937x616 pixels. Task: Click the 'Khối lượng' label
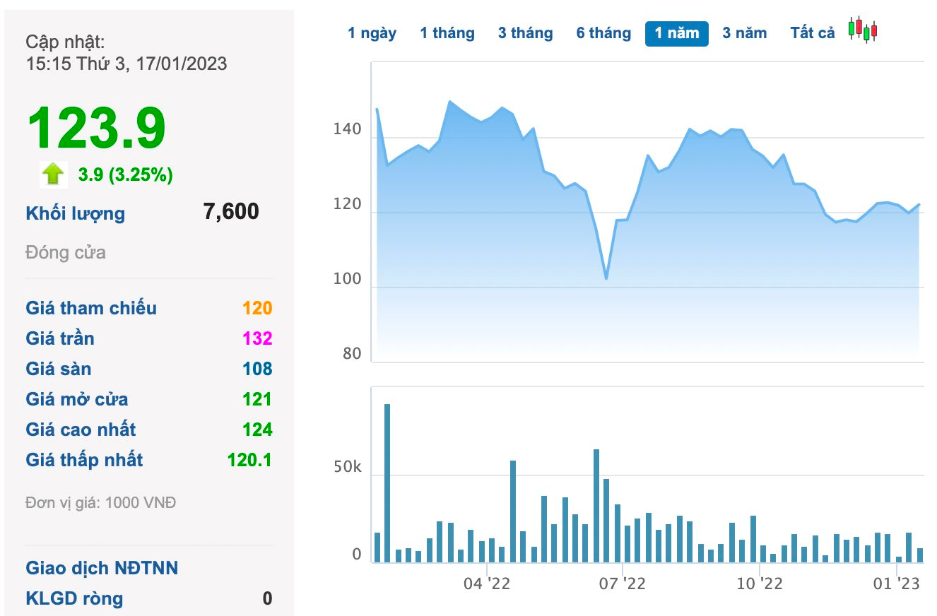pos(76,213)
